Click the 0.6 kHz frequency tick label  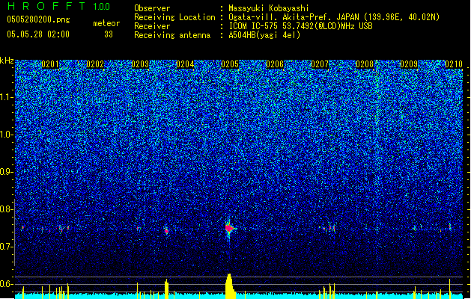coord(7,284)
